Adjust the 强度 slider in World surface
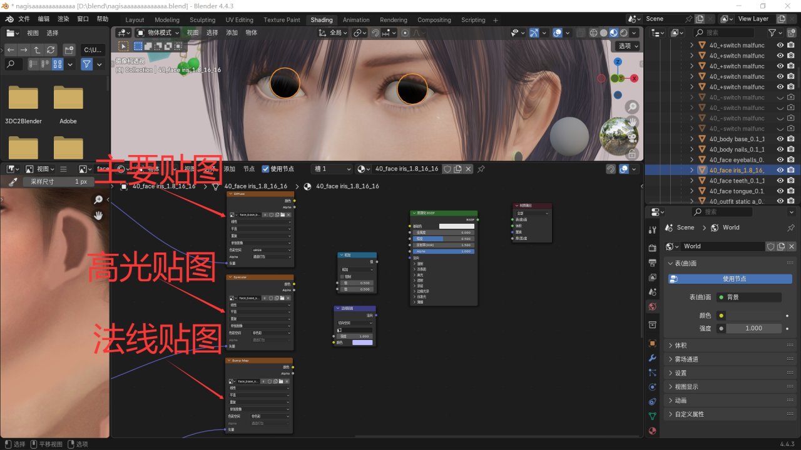 (x=753, y=328)
